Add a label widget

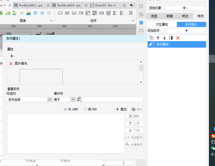pyautogui.click(x=67, y=13)
